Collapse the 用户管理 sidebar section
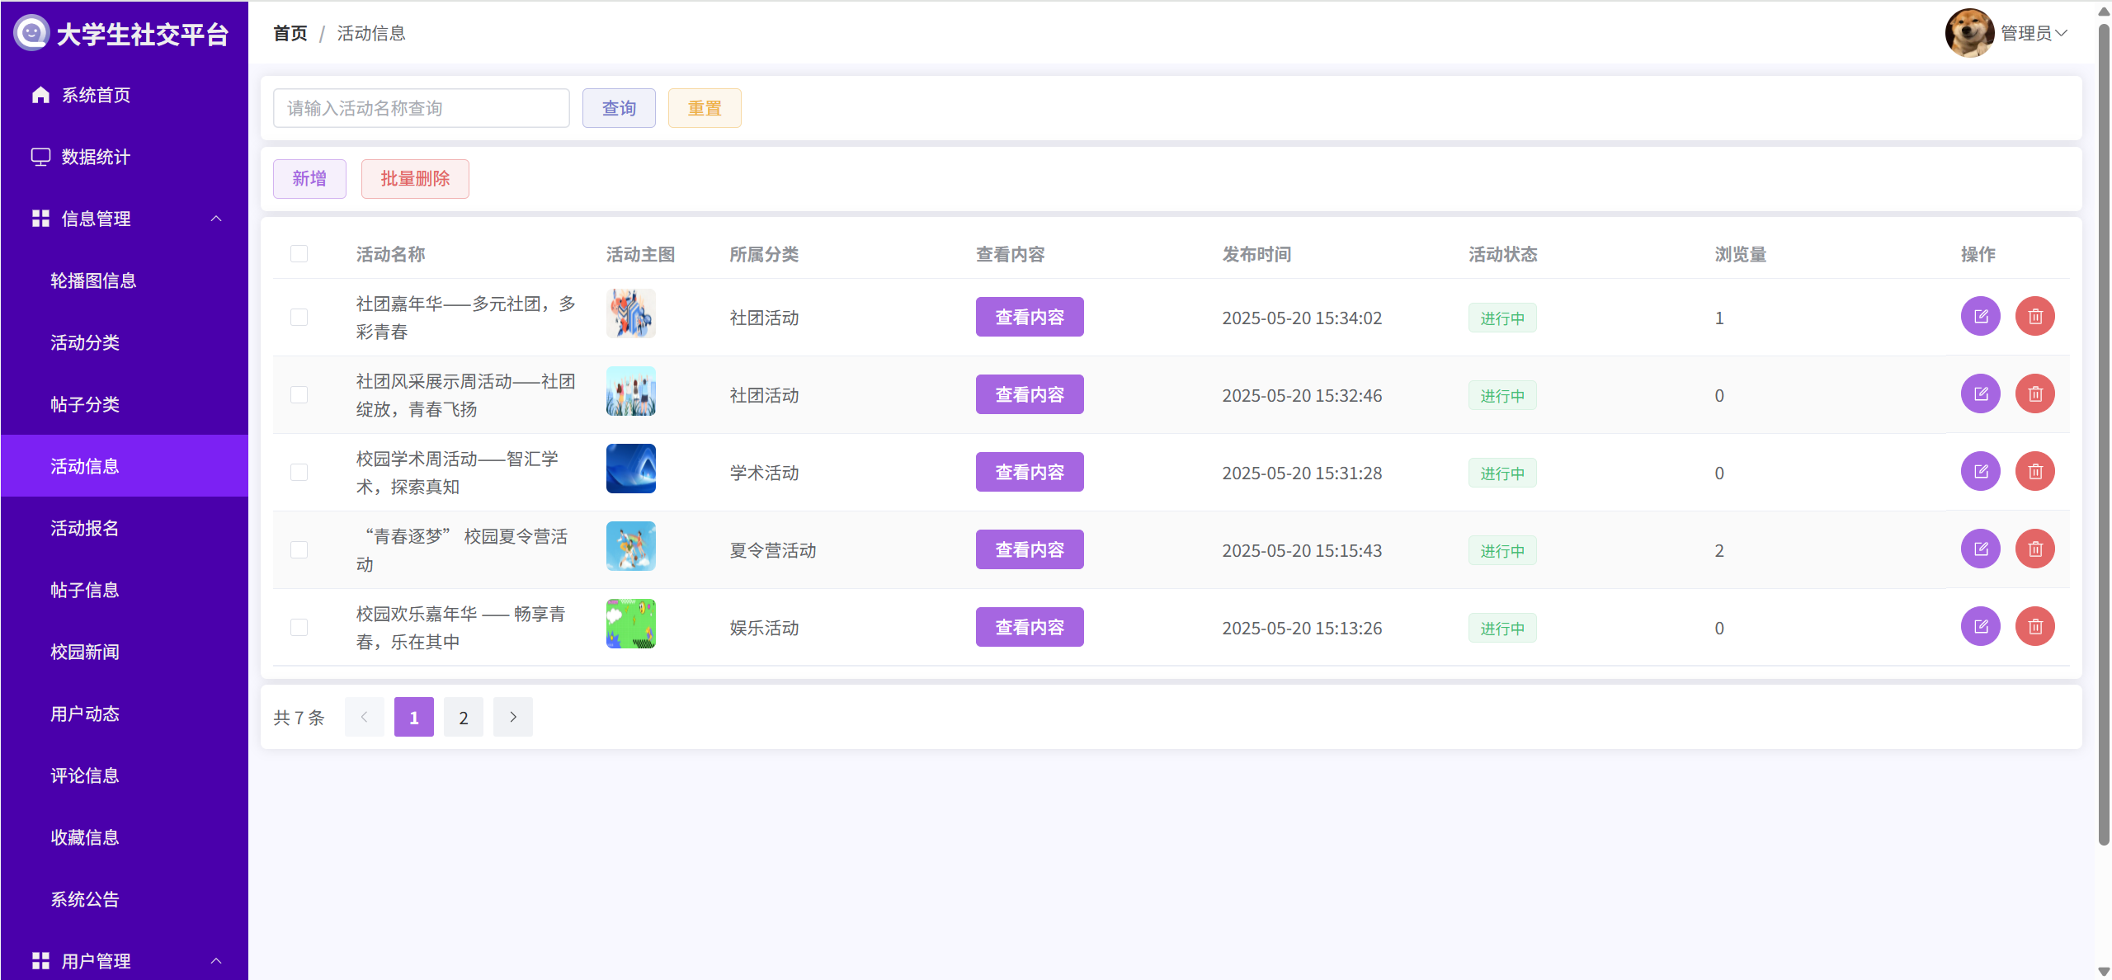The image size is (2112, 980). (216, 961)
